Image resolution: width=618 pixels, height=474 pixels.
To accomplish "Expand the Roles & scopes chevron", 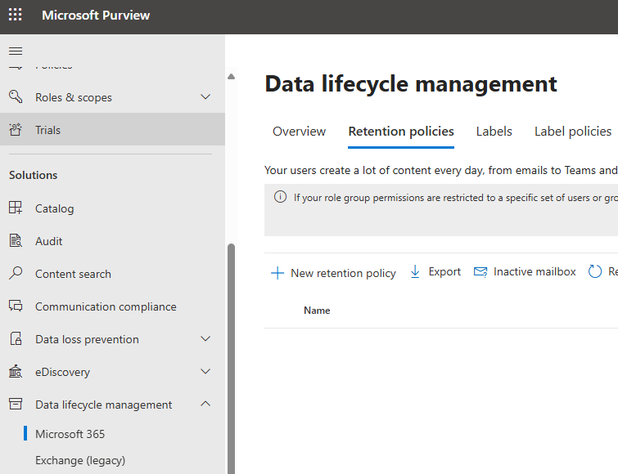I will 205,97.
